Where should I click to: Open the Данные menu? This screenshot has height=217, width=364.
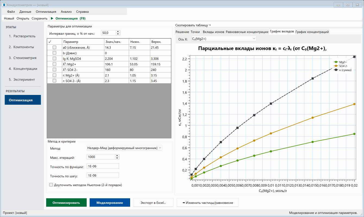tap(25, 12)
